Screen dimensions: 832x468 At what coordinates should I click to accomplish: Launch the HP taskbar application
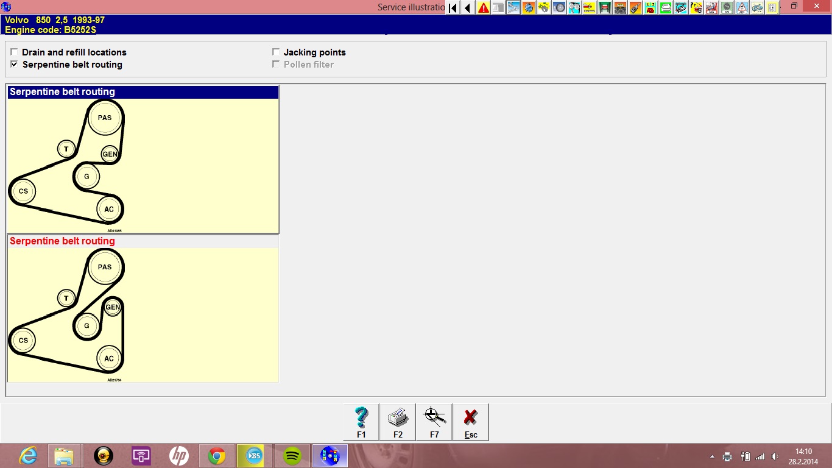(x=179, y=455)
